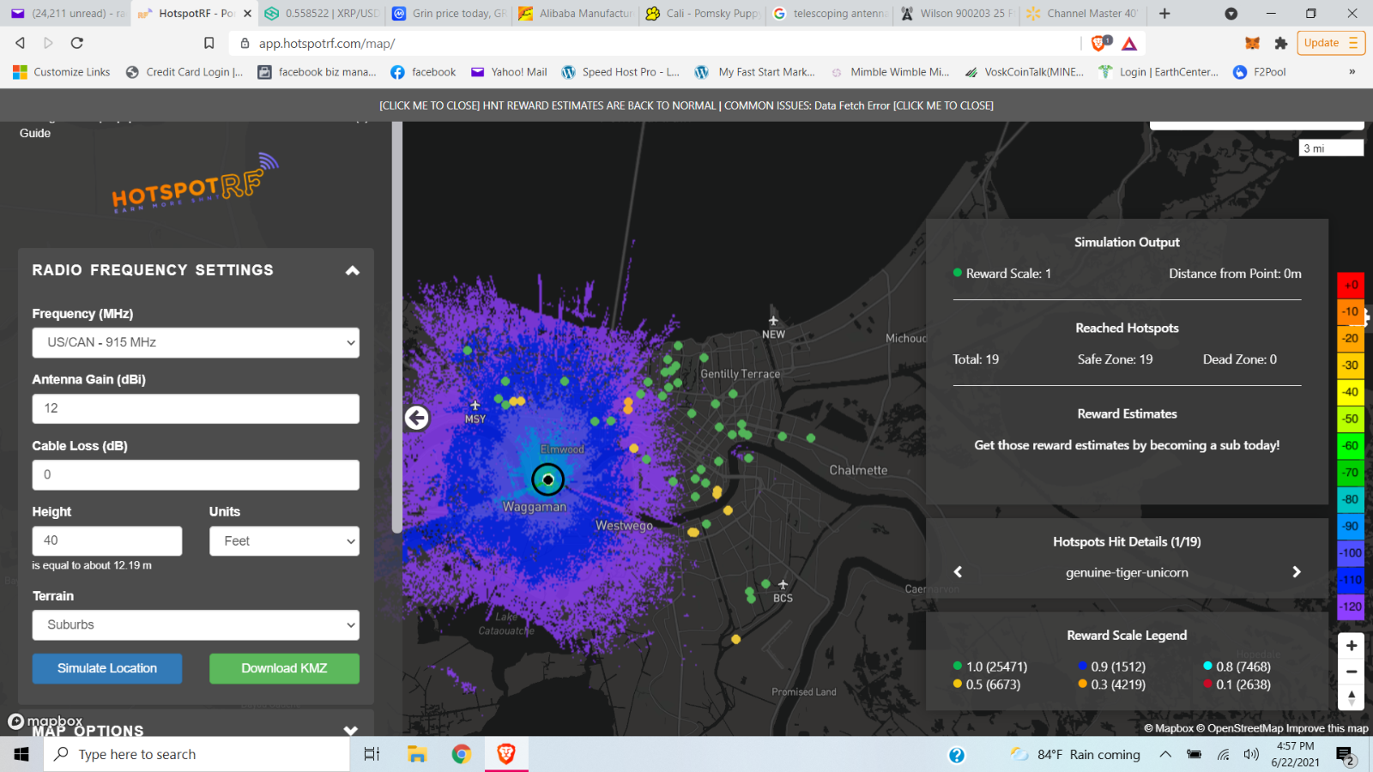Zoom in on the map

(x=1352, y=645)
